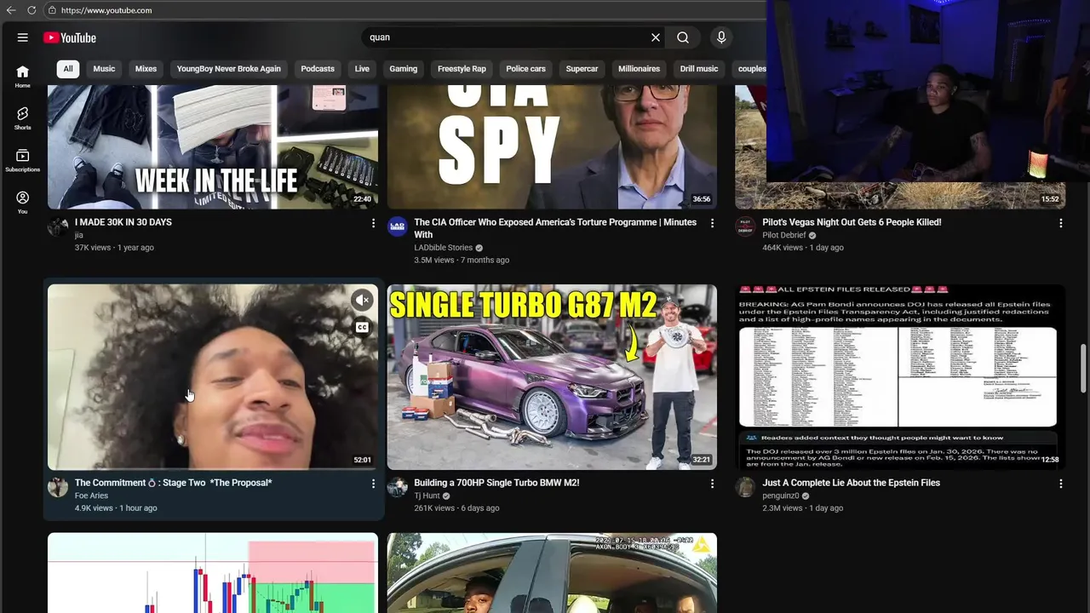Go to LADbible Stories channel name
Viewport: 1090px width, 613px height.
click(x=444, y=248)
